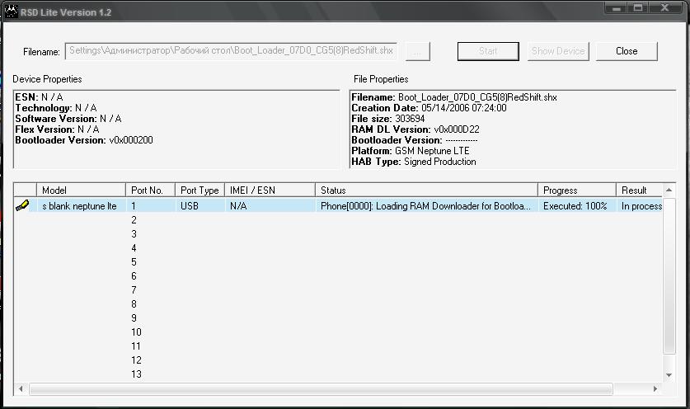Click the Port Type column header
This screenshot has width=690, height=409.
tap(199, 190)
